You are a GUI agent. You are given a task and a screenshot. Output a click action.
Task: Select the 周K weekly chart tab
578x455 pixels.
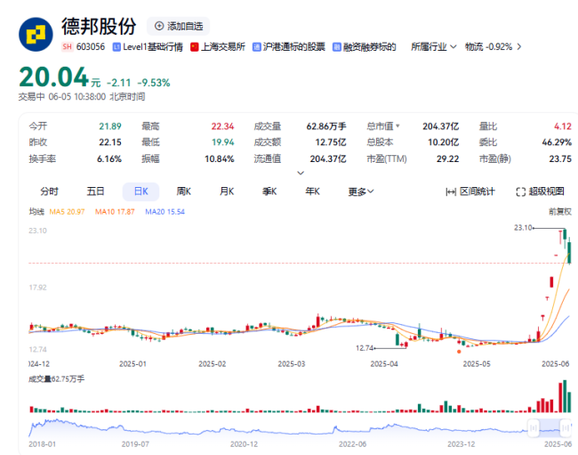184,191
